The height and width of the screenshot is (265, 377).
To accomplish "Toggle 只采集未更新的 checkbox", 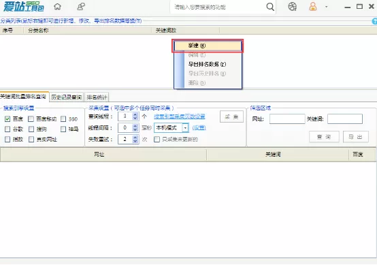I will pos(157,140).
